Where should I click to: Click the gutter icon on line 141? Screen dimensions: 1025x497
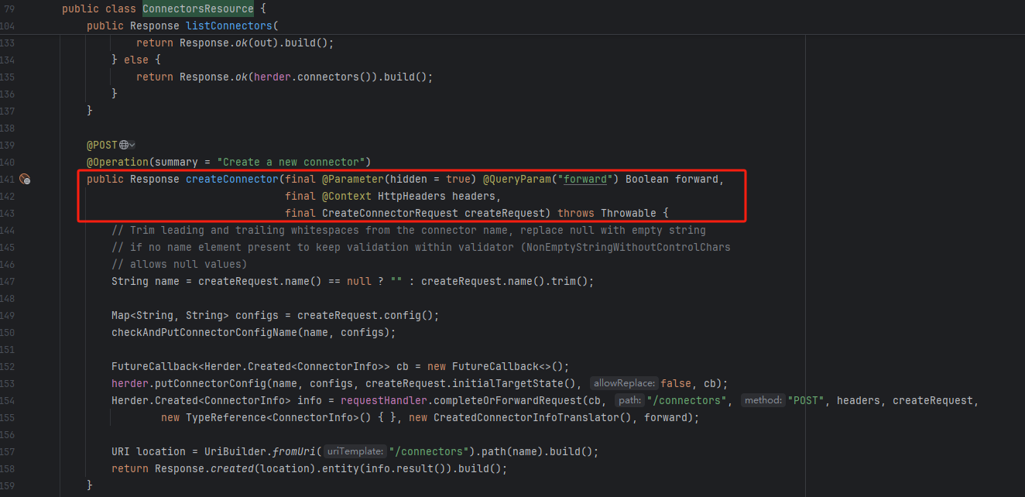[25, 180]
